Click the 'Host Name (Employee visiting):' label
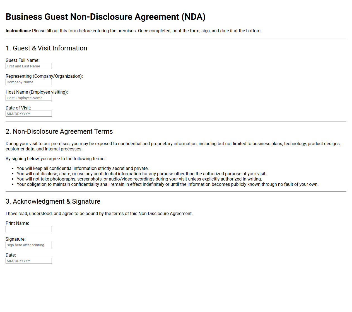The height and width of the screenshot is (312, 352). coord(37,92)
